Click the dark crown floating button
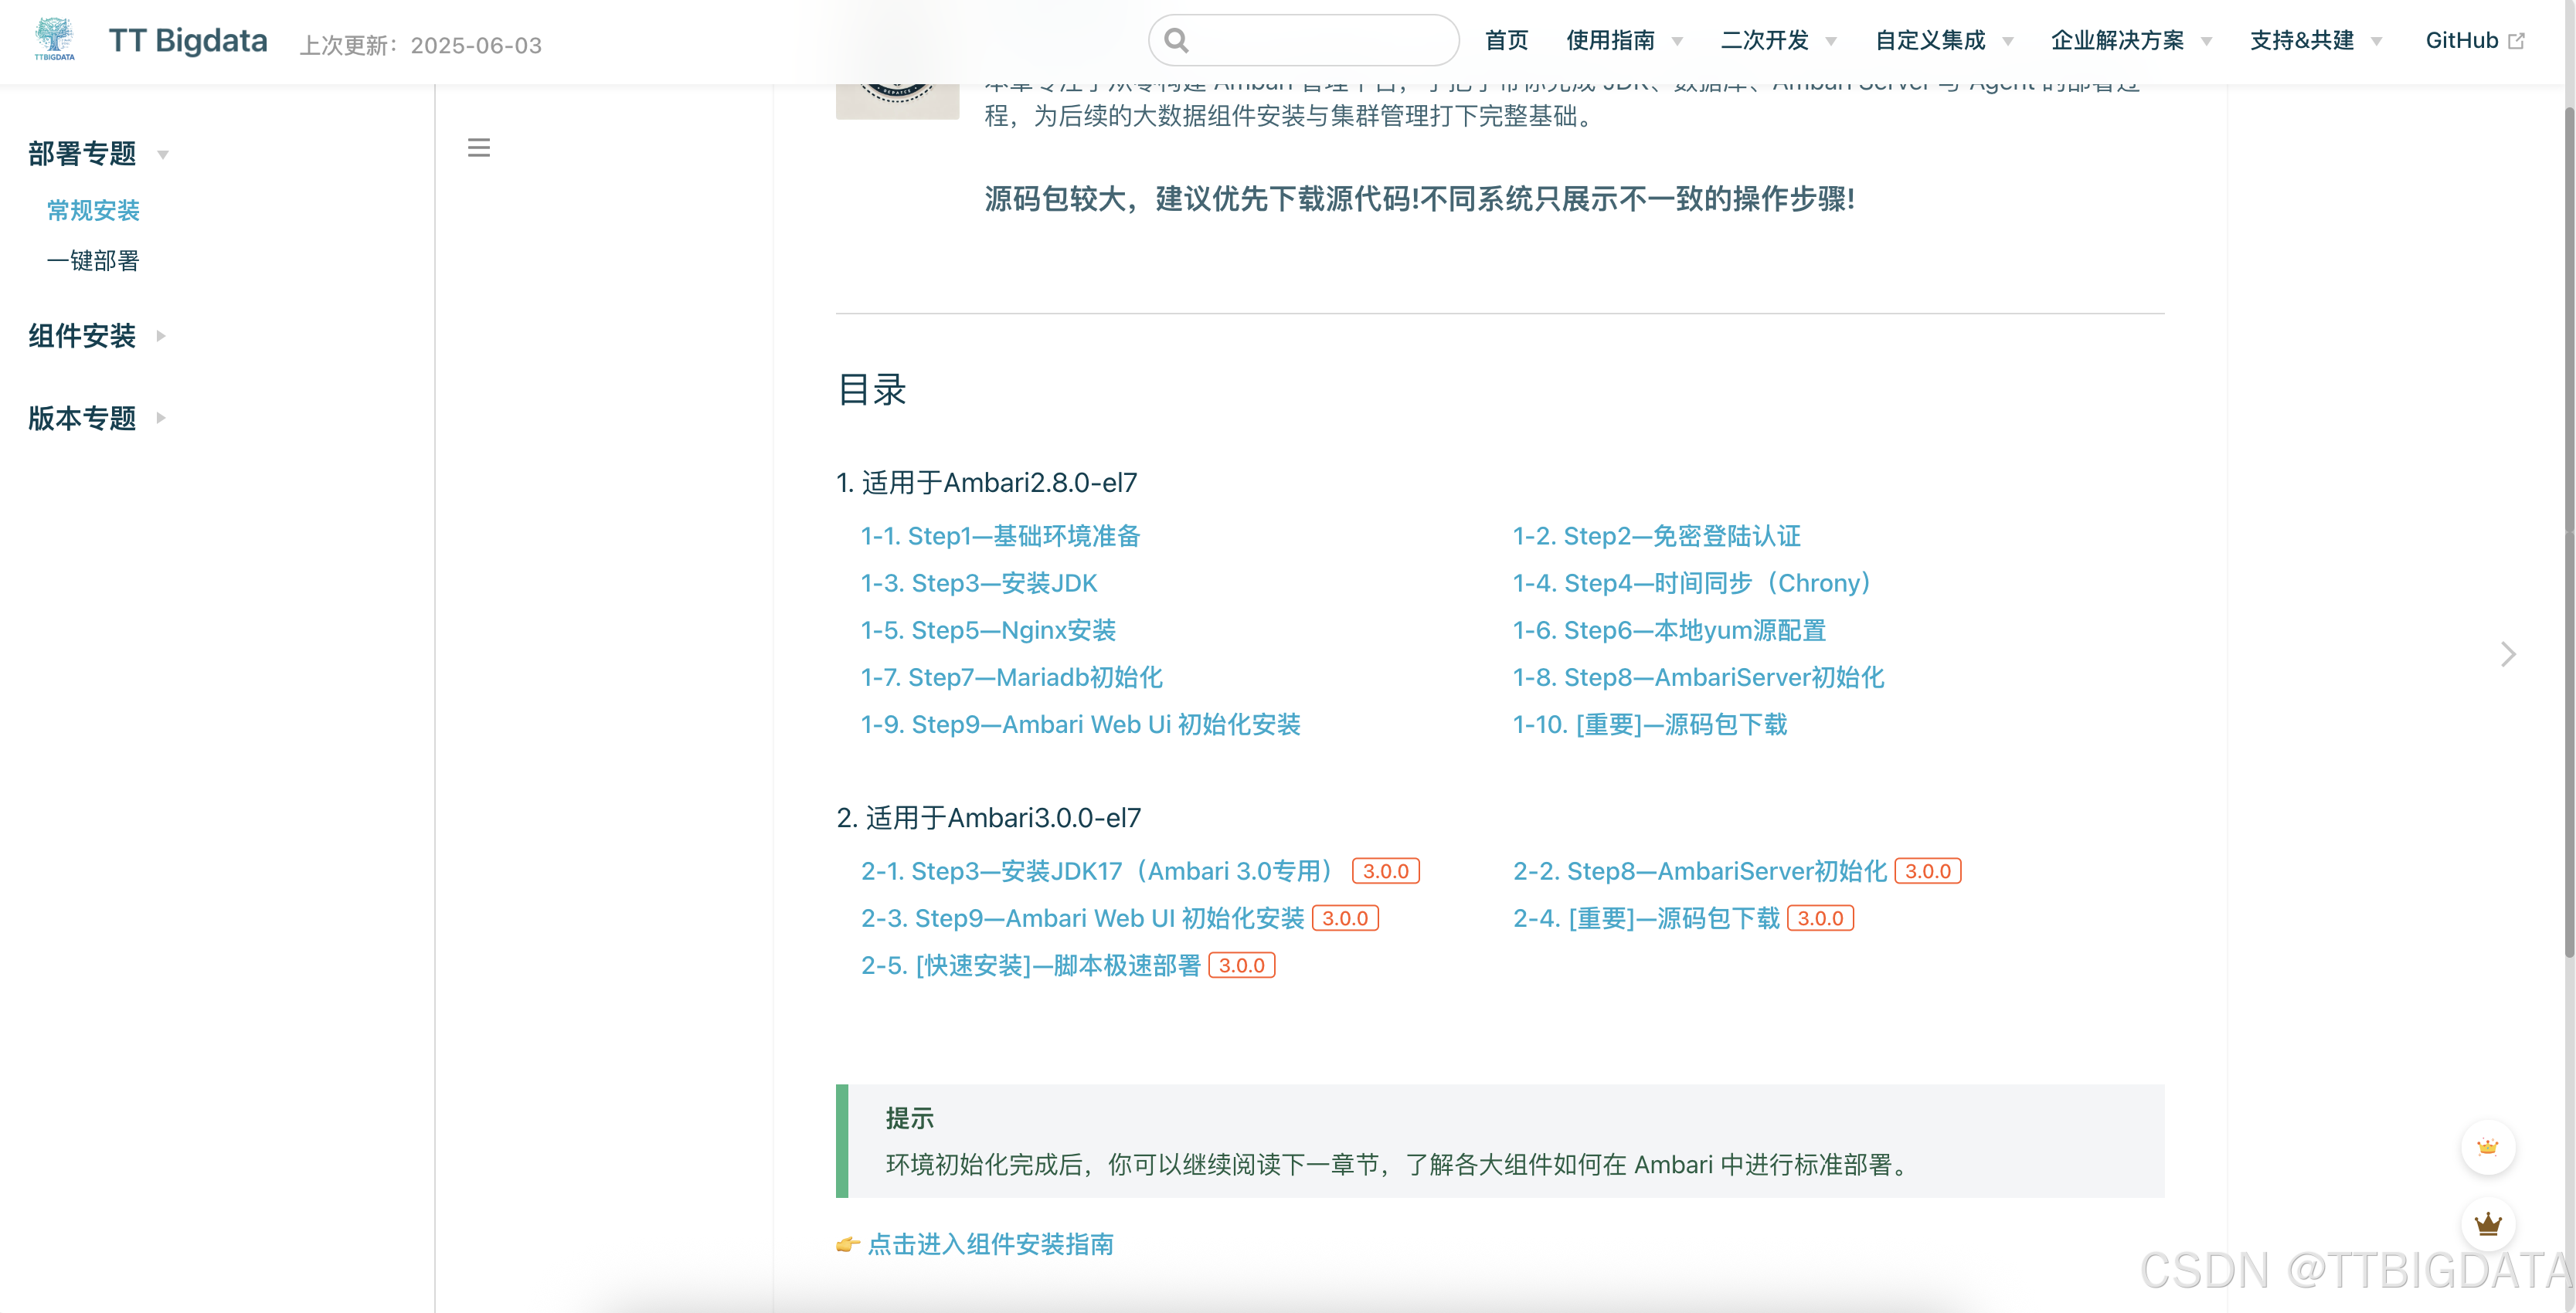The width and height of the screenshot is (2576, 1313). [2487, 1224]
